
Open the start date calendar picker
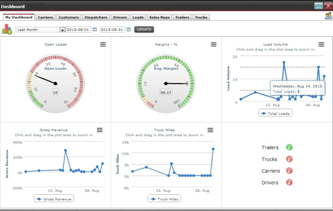[x=95, y=30]
